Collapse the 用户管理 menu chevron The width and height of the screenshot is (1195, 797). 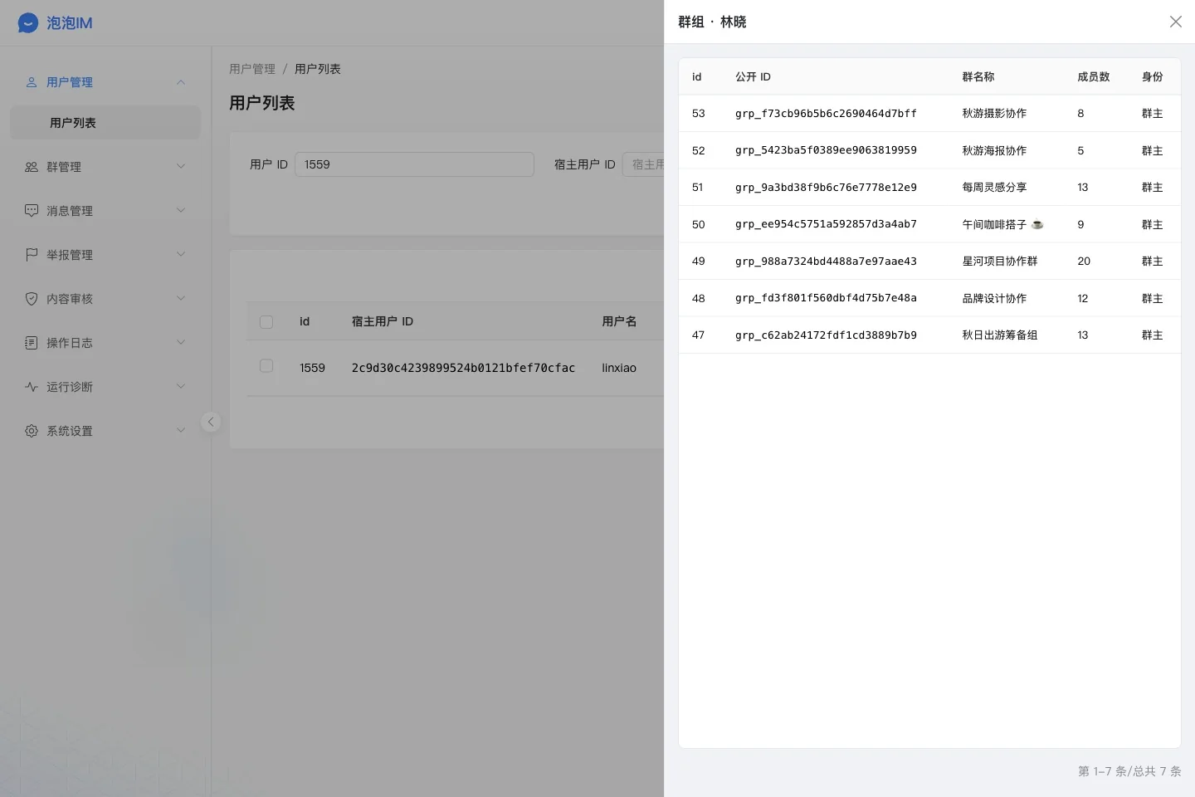(181, 82)
